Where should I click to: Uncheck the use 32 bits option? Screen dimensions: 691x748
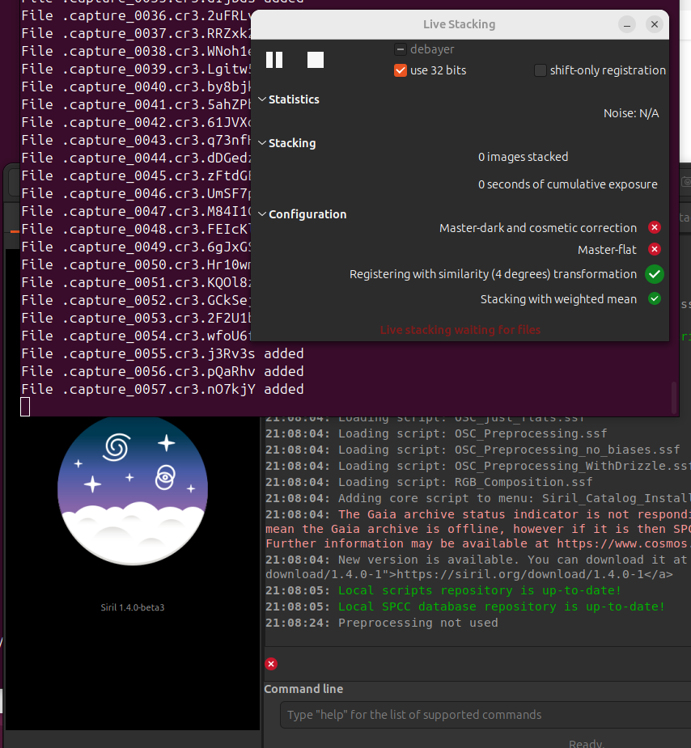(400, 70)
